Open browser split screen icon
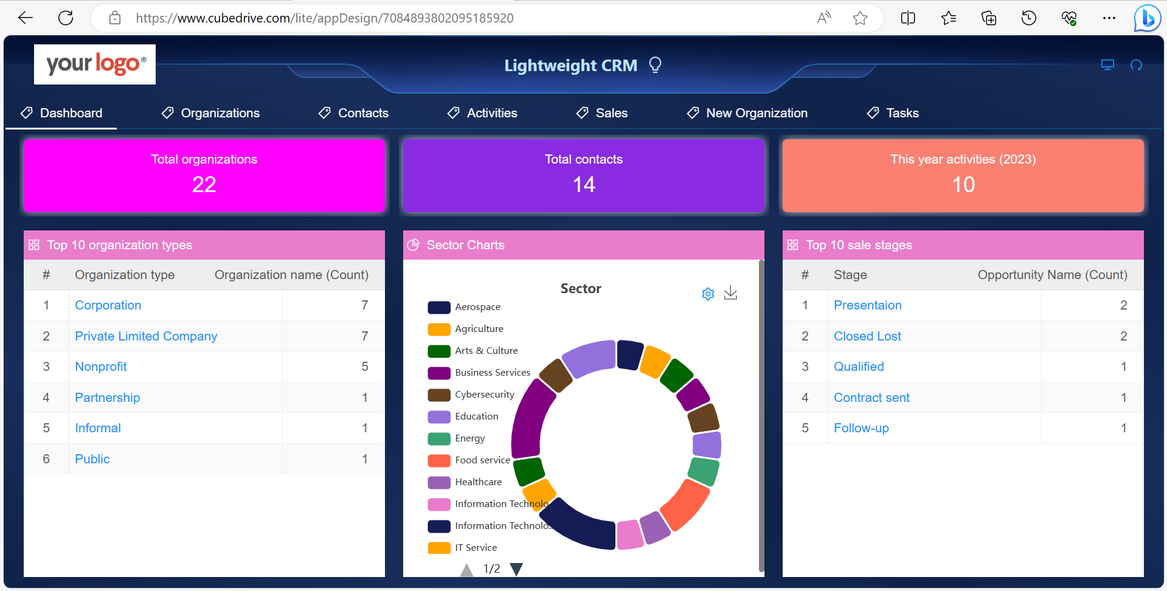The image size is (1167, 591). 908,18
